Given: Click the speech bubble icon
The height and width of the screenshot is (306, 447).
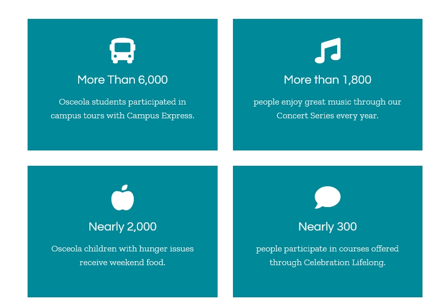Looking at the screenshot, I should [327, 197].
